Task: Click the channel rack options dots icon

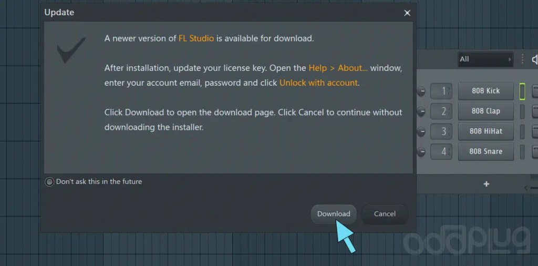Action: click(x=523, y=59)
